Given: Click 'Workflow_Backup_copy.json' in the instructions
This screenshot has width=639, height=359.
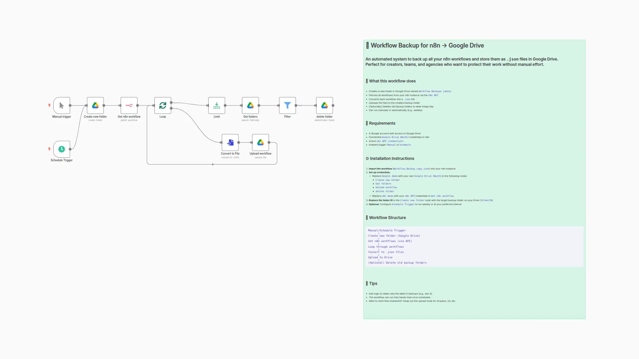Looking at the screenshot, I should [x=411, y=169].
